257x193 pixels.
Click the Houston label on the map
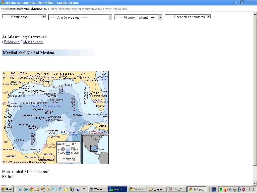tap(15, 82)
